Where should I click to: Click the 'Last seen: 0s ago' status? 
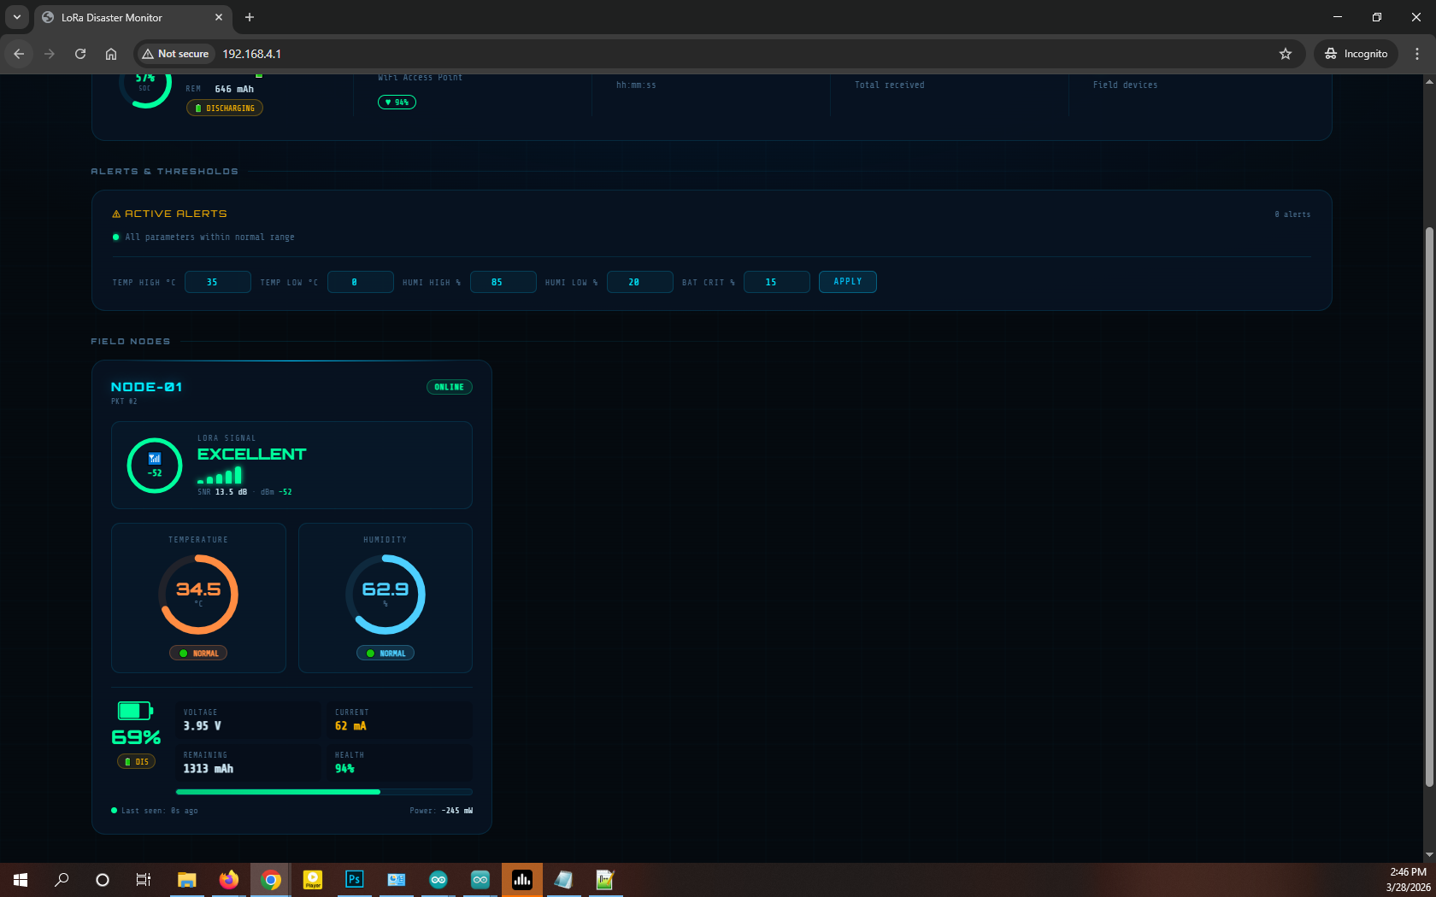(159, 811)
